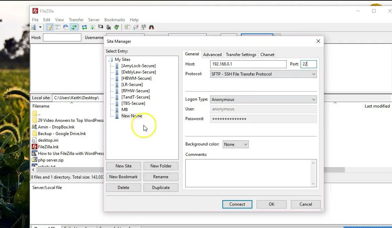The width and height of the screenshot is (392, 228).
Task: Click the FileZilla logo in the title bar
Action: pos(35,11)
